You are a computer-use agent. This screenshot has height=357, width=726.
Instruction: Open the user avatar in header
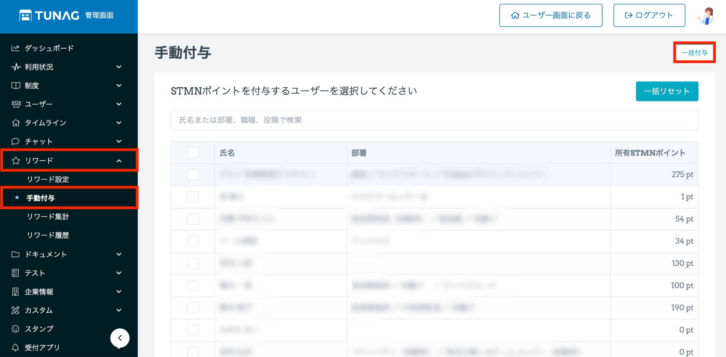[x=706, y=16]
